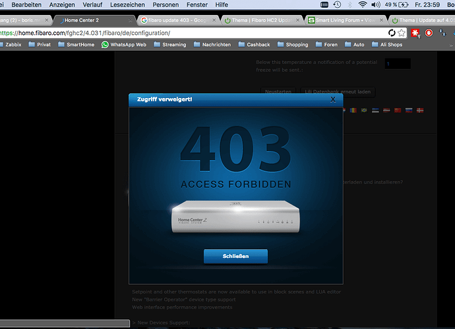Viewport: 455px width, 329px height.
Task: Select the Chinese flag language icon
Action: [x=397, y=110]
